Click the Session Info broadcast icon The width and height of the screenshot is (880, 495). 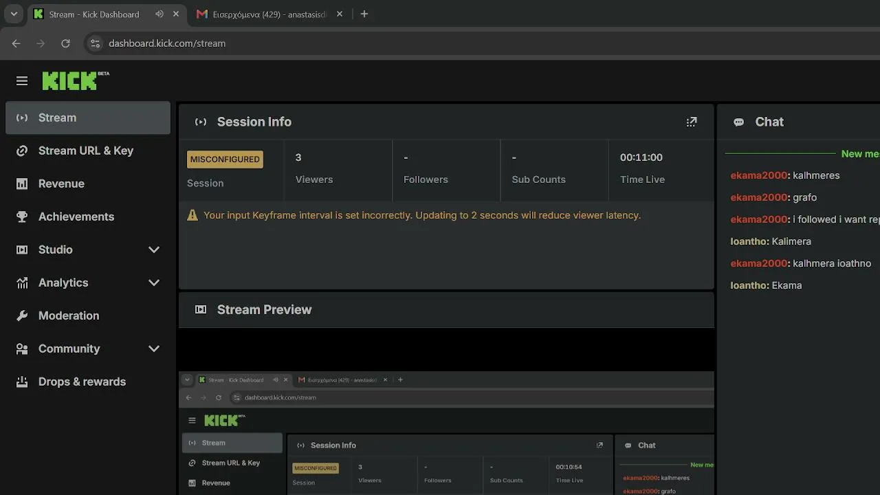201,122
